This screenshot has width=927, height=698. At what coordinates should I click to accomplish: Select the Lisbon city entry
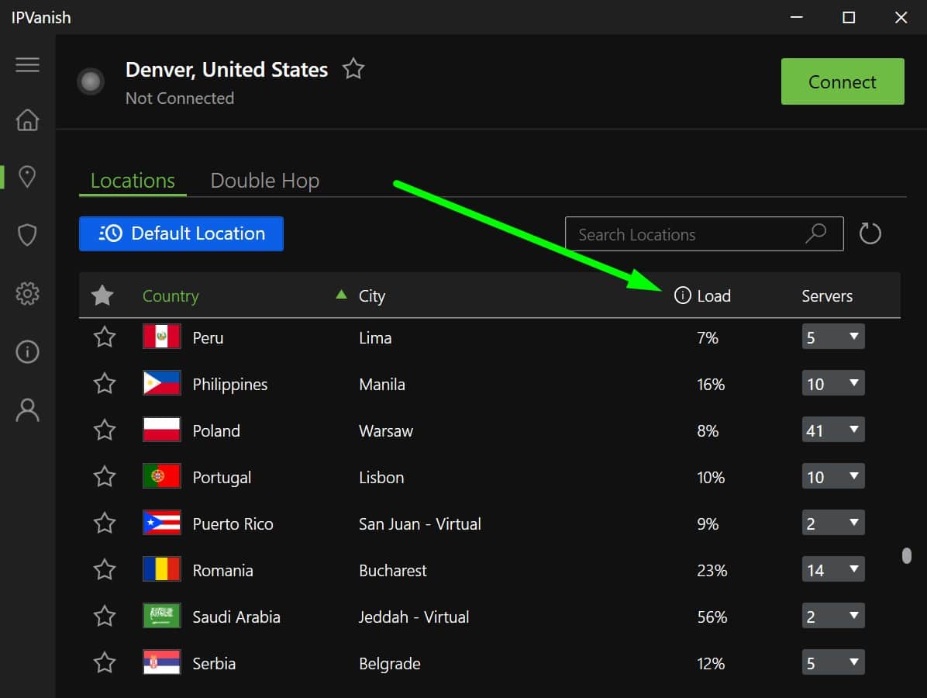pos(381,478)
